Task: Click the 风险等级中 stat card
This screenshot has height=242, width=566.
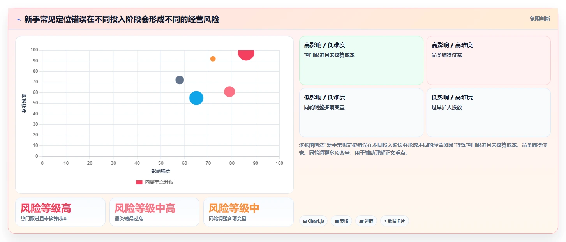Action: click(x=249, y=212)
